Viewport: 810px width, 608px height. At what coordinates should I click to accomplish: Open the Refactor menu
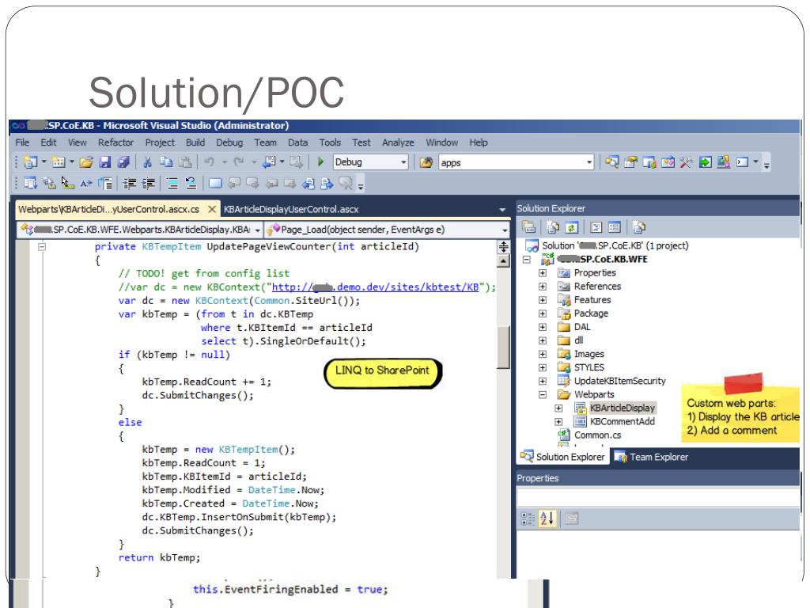(115, 142)
